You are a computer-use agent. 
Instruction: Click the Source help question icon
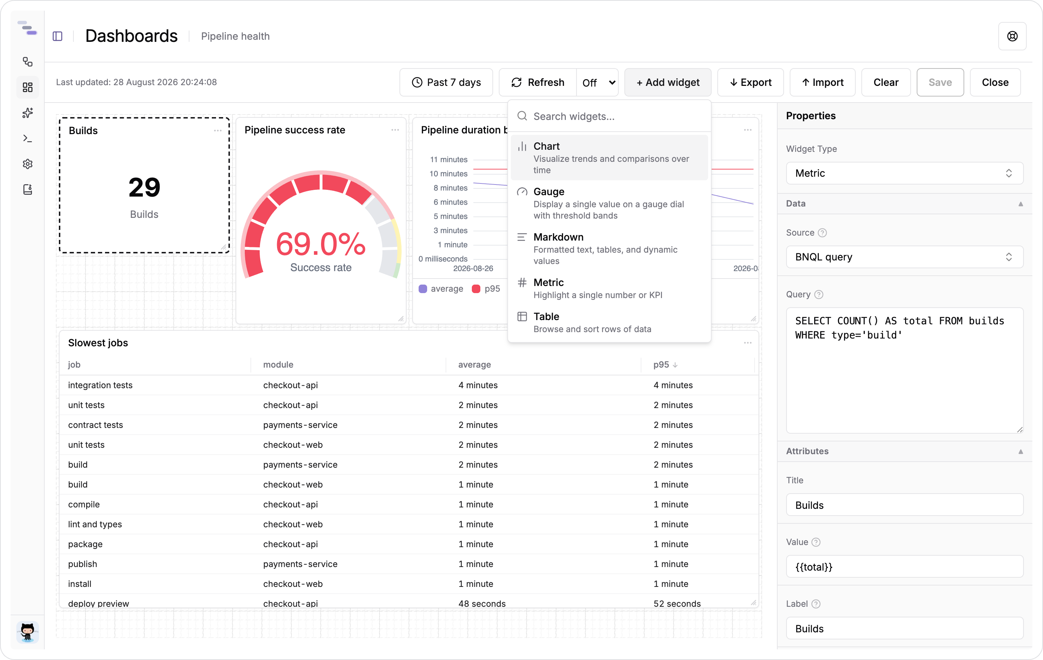[822, 233]
